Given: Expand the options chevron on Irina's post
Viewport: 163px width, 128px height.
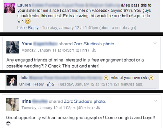Looking at the screenshot, I should point(156,101).
